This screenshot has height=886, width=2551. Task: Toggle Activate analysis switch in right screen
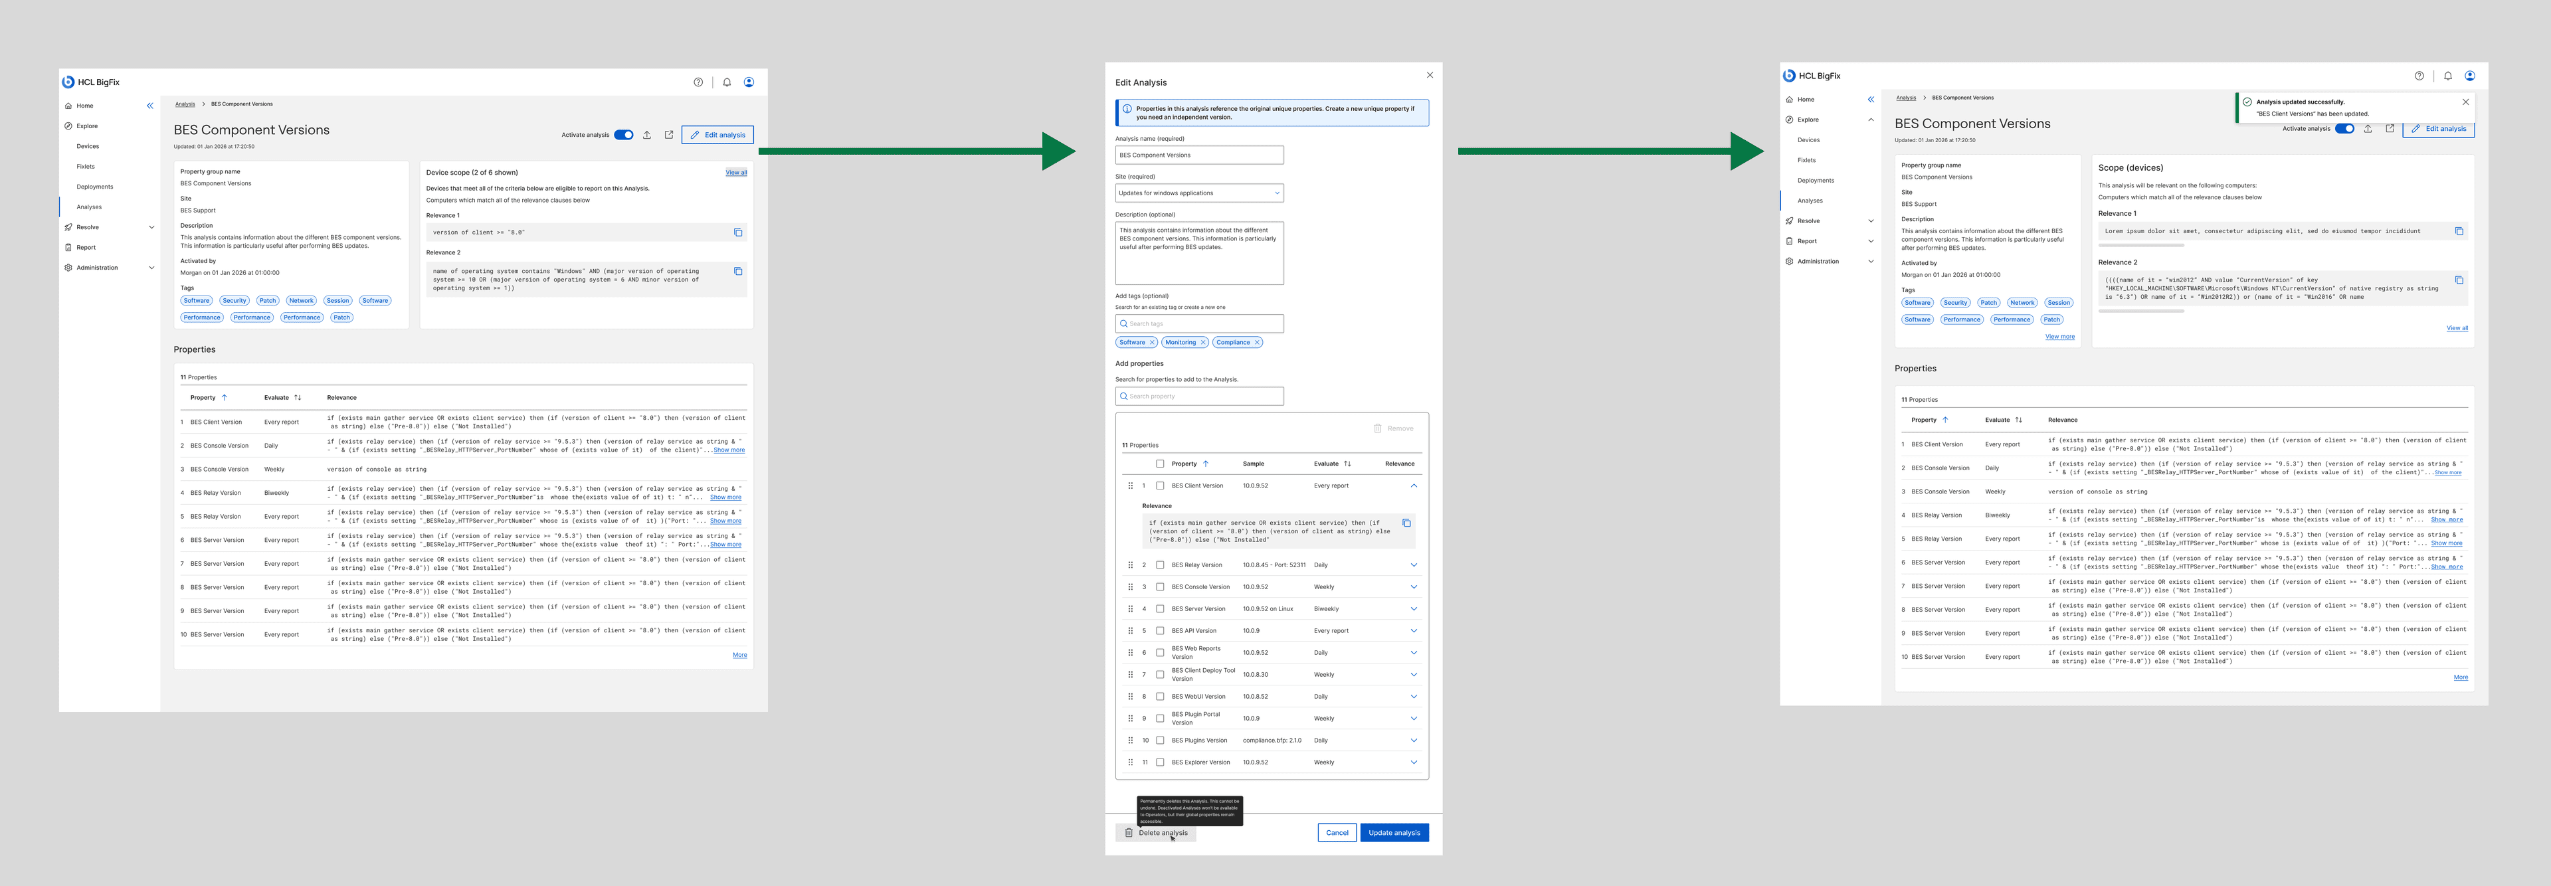point(2345,129)
